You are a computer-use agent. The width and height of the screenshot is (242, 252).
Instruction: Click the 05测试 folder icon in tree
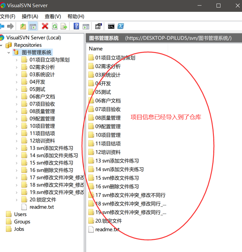coord(24,89)
